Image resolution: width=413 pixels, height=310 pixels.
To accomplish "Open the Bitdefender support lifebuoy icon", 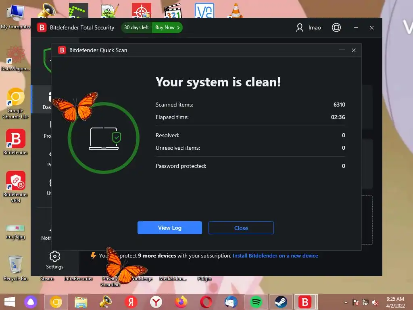I will pyautogui.click(x=336, y=28).
